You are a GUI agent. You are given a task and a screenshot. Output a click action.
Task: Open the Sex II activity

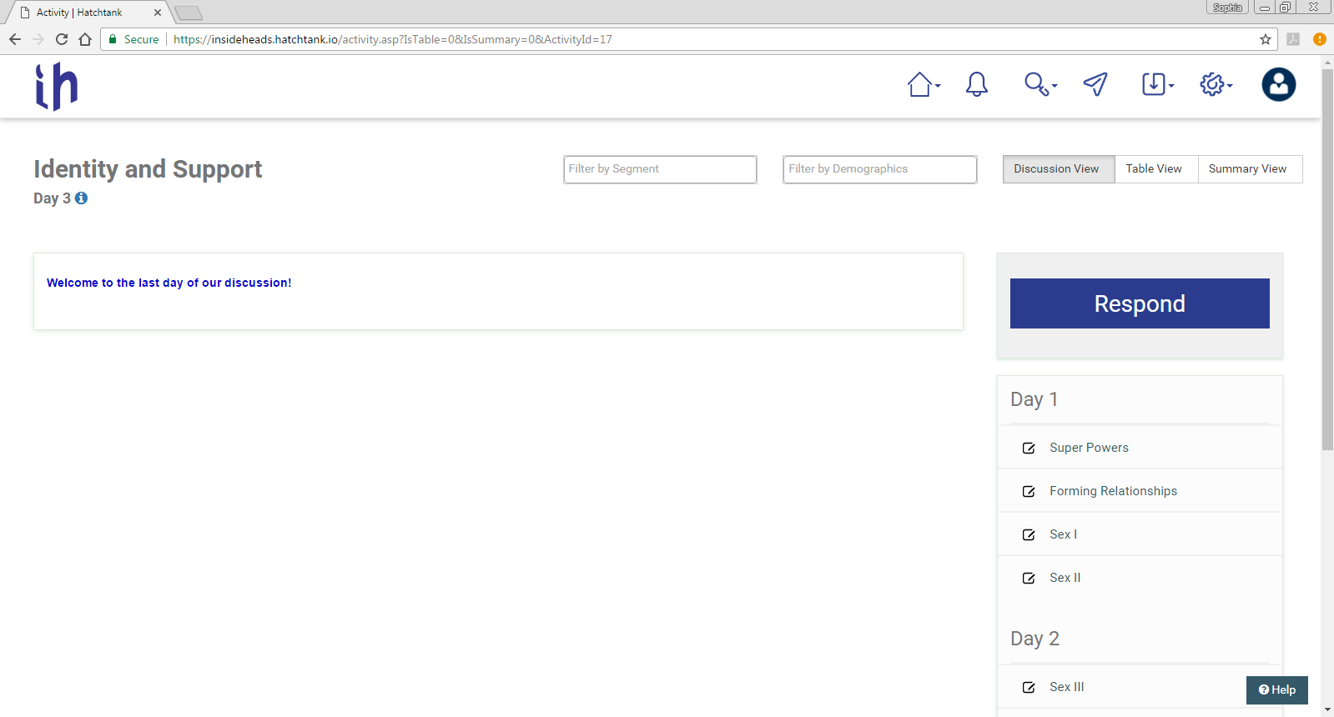(1065, 578)
